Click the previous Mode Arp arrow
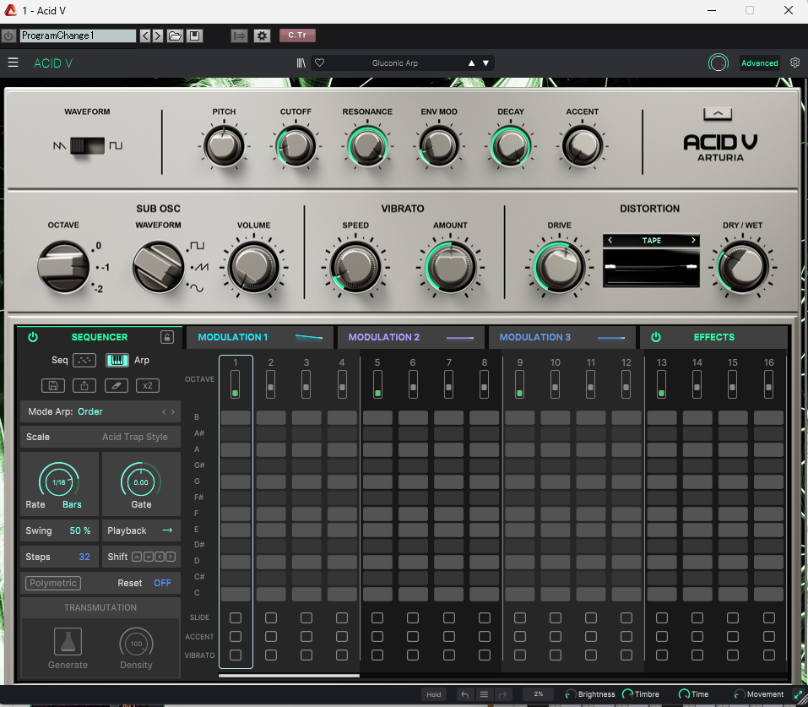The height and width of the screenshot is (707, 808). [164, 411]
